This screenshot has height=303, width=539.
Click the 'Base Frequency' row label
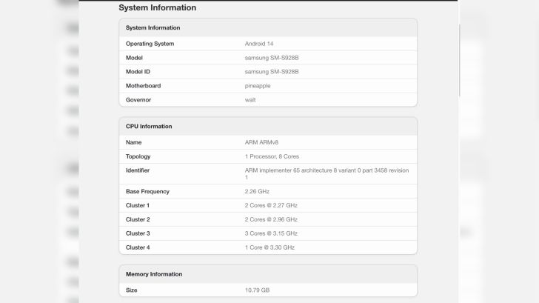(147, 191)
